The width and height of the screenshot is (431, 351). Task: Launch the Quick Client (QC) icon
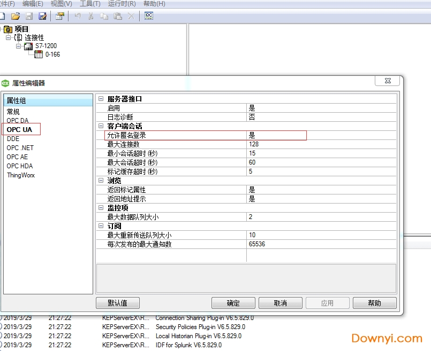point(149,16)
